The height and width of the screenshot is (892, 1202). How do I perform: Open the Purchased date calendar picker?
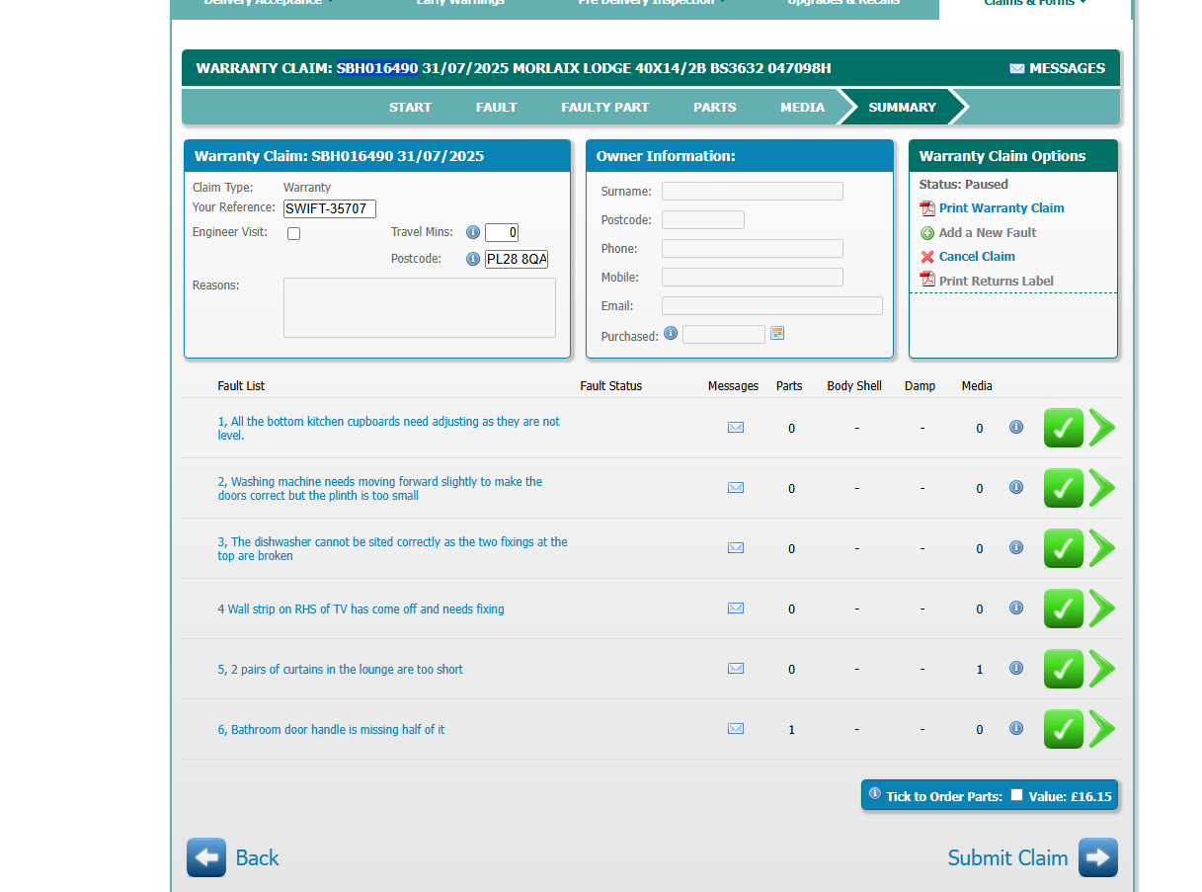click(x=777, y=334)
